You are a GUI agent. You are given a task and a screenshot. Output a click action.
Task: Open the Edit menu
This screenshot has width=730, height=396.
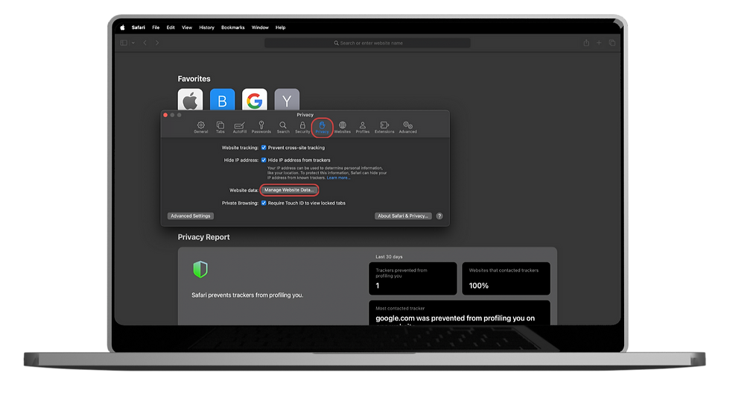click(171, 28)
